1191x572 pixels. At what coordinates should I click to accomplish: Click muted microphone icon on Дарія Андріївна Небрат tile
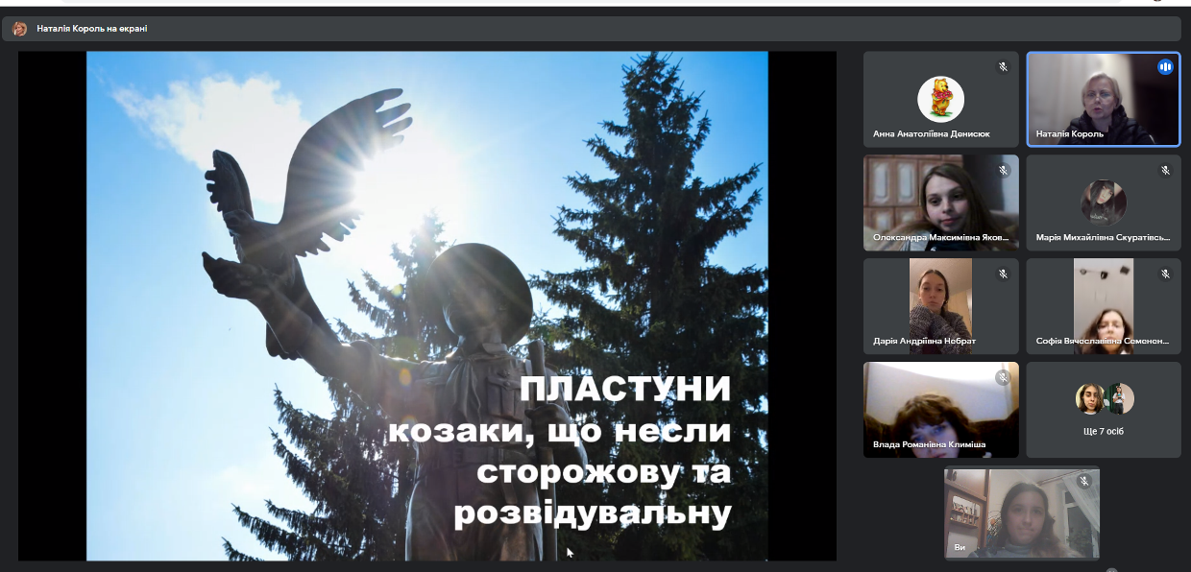pyautogui.click(x=1003, y=274)
